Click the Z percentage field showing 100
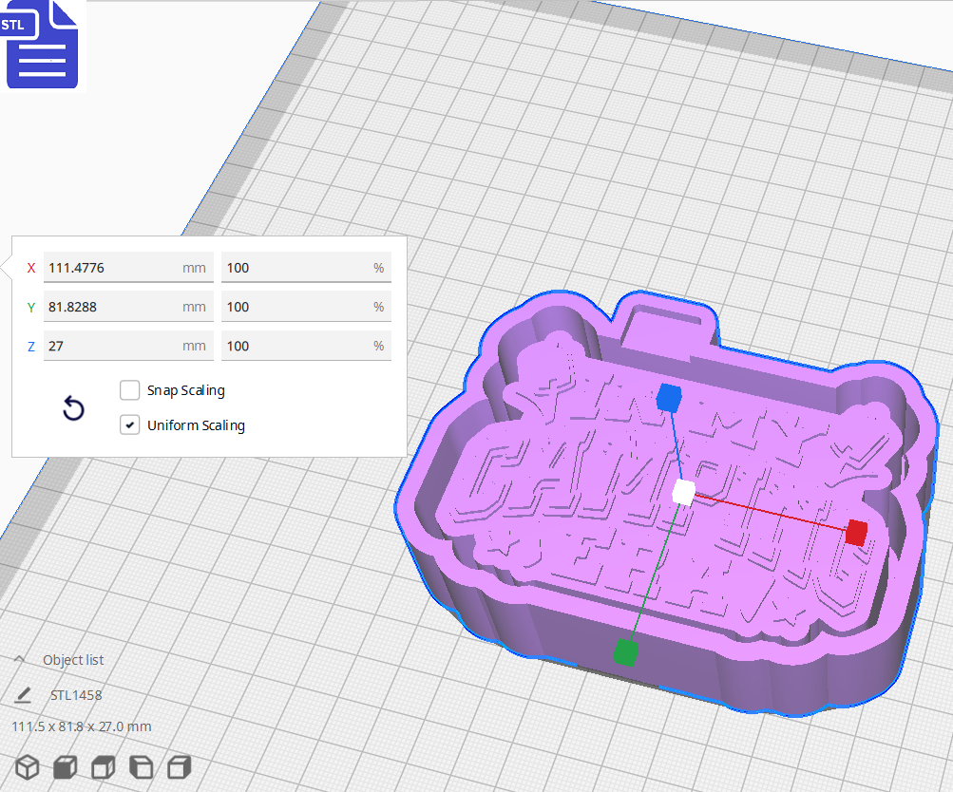 [306, 346]
